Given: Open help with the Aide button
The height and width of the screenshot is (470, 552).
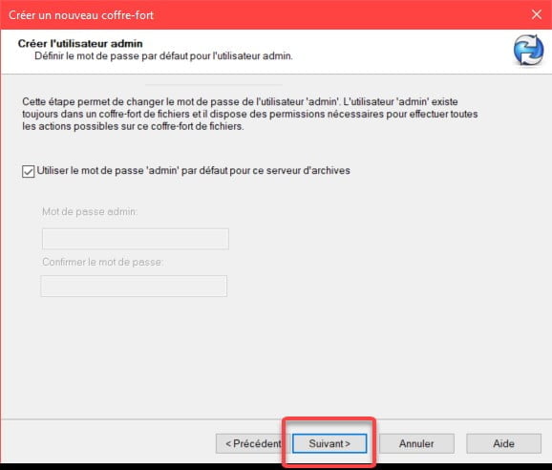Looking at the screenshot, I should tap(503, 443).
